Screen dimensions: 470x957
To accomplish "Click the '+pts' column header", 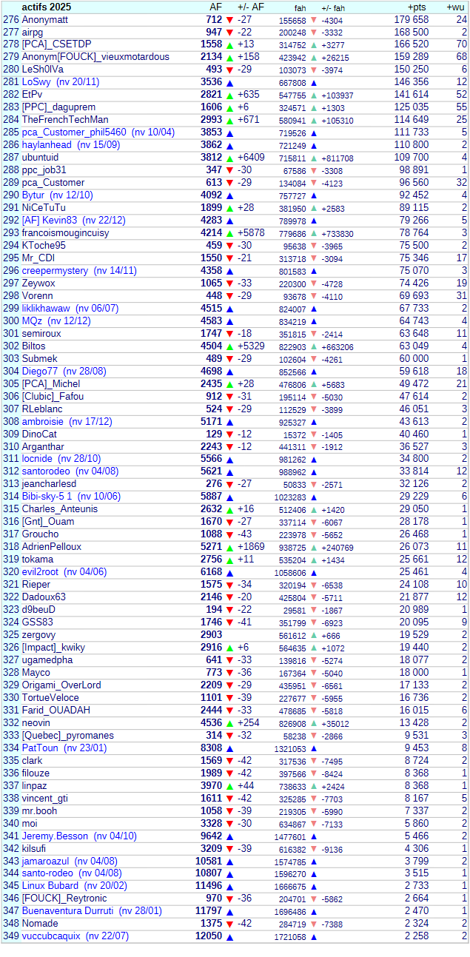I will (x=417, y=7).
